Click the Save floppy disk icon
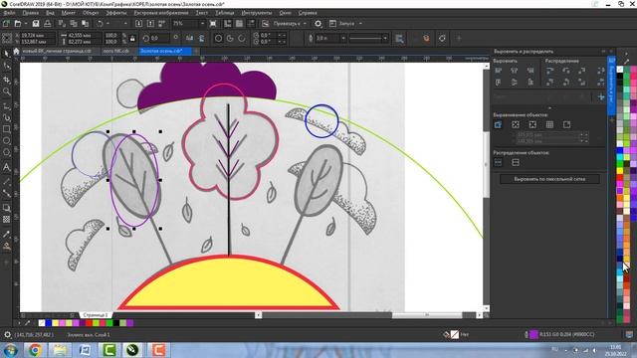Image resolution: width=637 pixels, height=358 pixels. pyautogui.click(x=36, y=24)
